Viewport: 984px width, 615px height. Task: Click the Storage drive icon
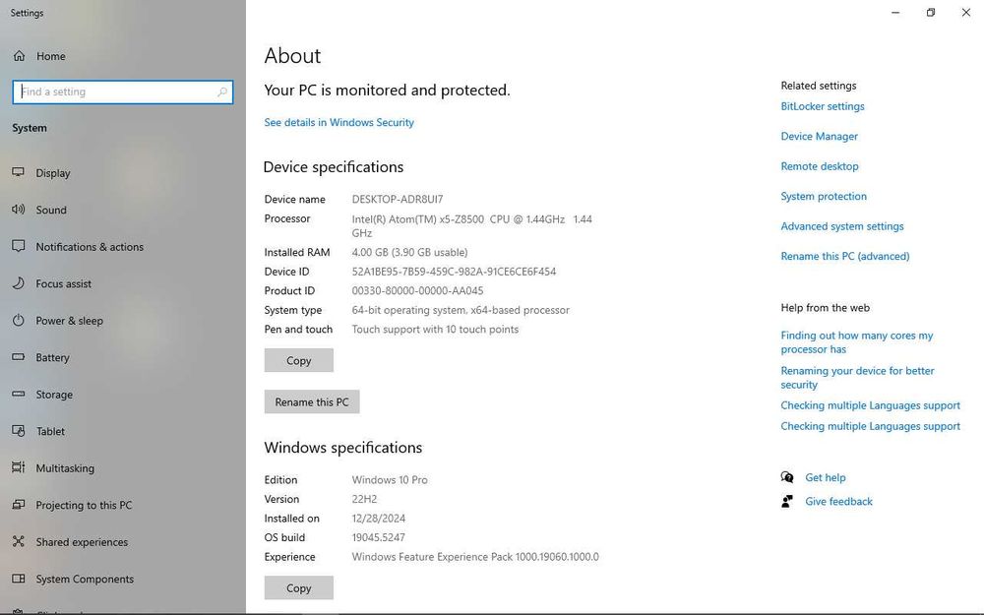point(18,395)
